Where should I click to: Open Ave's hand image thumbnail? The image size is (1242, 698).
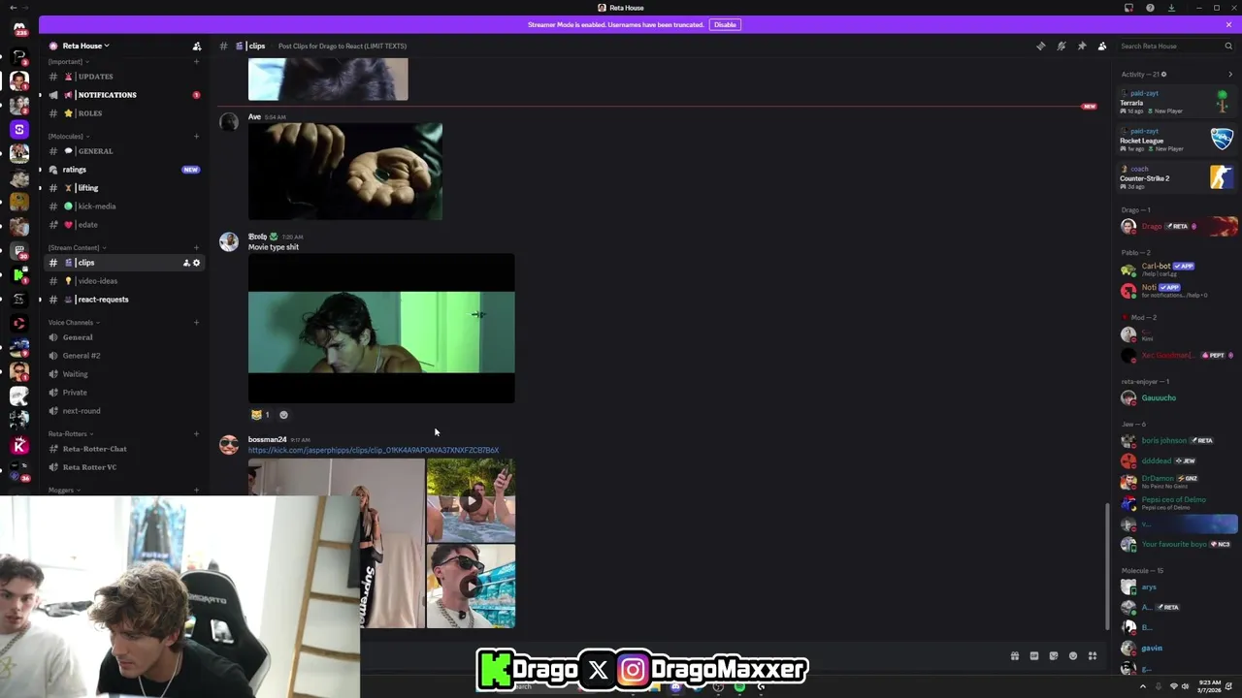pyautogui.click(x=345, y=172)
